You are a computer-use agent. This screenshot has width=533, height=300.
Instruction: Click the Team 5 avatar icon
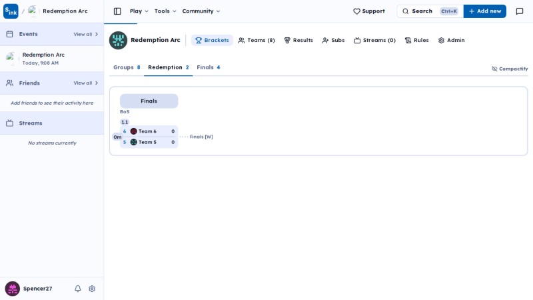(134, 142)
